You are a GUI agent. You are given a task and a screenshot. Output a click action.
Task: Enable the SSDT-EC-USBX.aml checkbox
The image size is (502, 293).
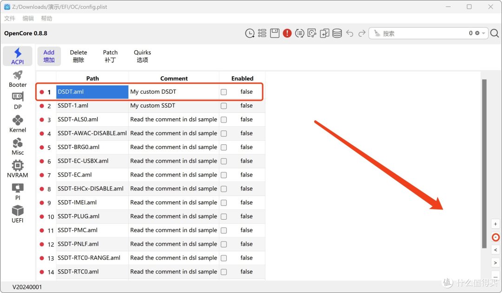coord(224,161)
